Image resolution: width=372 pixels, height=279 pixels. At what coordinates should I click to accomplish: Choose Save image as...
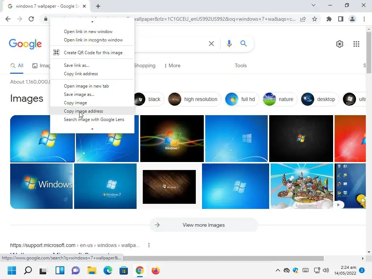coord(92,94)
